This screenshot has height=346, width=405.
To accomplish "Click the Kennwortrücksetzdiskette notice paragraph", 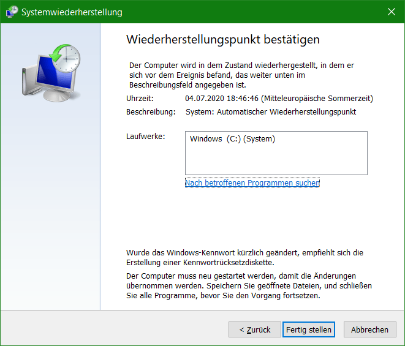I will click(x=244, y=257).
